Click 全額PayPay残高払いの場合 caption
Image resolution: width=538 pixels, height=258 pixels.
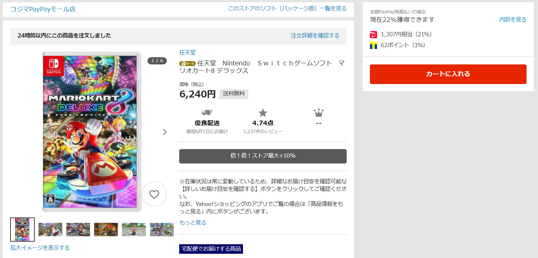click(x=398, y=12)
